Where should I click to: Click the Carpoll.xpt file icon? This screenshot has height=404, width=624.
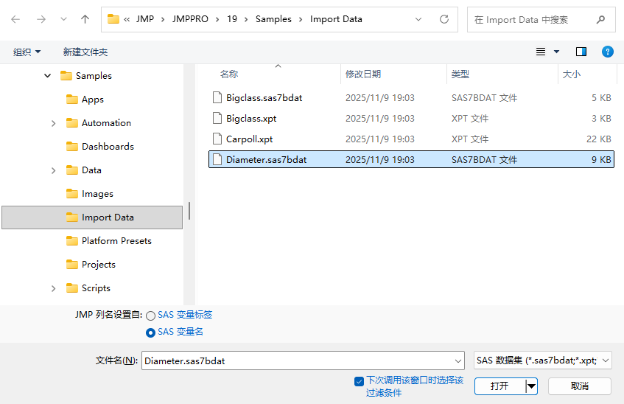click(x=217, y=139)
